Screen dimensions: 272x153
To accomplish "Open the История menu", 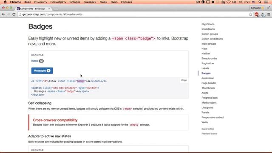I will [75, 2].
